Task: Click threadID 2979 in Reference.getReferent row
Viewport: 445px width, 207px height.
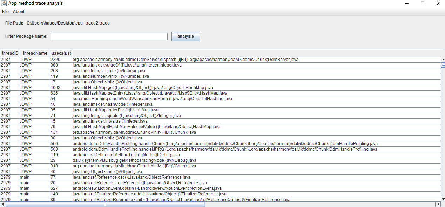Action: [9, 183]
